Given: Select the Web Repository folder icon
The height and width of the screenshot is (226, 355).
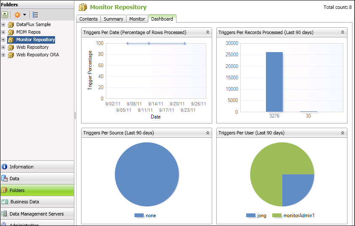Looking at the screenshot, I should click(x=11, y=47).
